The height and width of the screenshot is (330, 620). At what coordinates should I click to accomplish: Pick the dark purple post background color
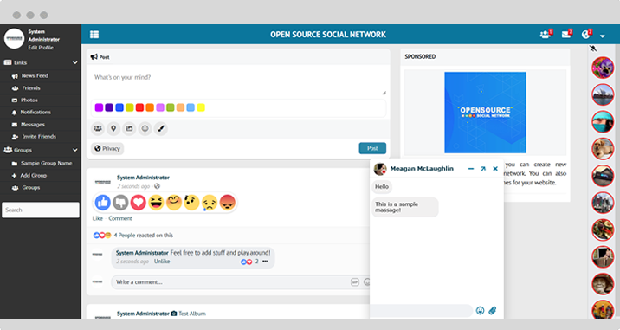tap(109, 107)
